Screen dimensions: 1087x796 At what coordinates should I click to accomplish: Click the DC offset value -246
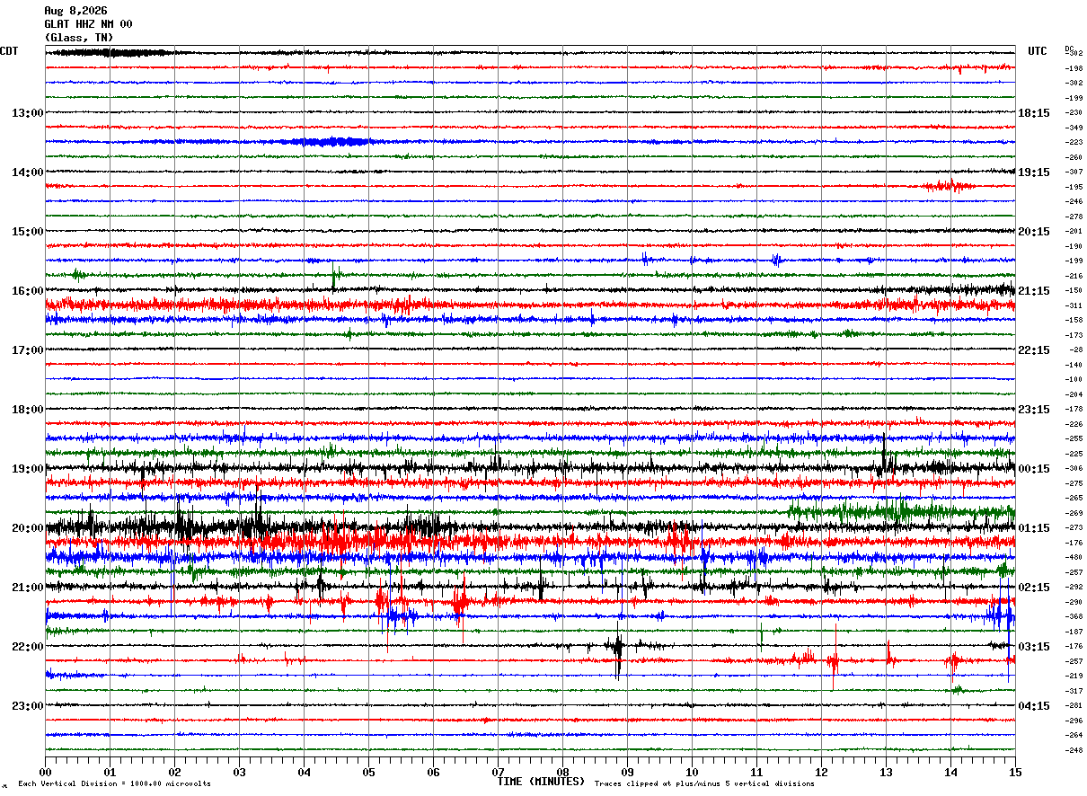1074,201
